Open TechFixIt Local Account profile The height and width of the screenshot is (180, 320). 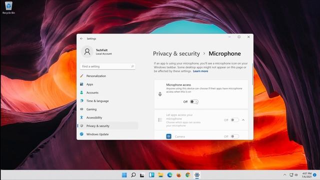point(97,51)
